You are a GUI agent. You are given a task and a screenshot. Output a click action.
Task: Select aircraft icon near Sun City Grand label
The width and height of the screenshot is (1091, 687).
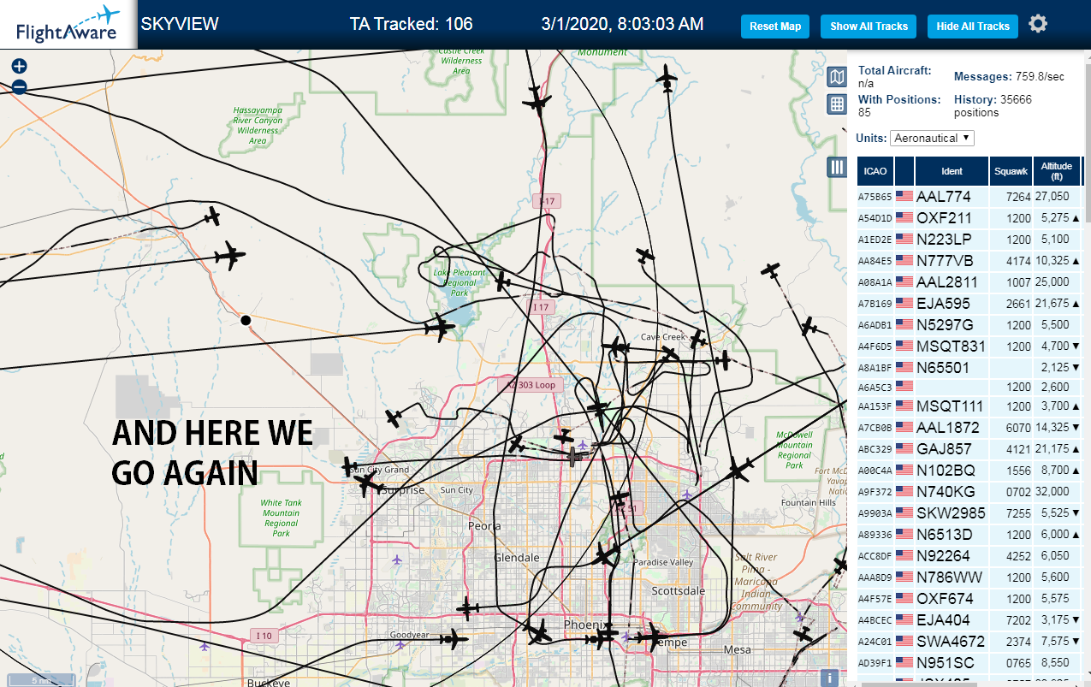[350, 467]
